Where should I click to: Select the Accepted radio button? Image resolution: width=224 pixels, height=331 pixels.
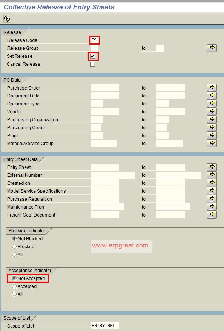14,286
